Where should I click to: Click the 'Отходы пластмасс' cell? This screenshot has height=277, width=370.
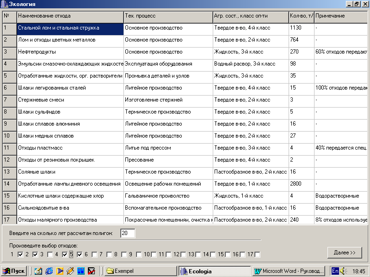(70, 149)
